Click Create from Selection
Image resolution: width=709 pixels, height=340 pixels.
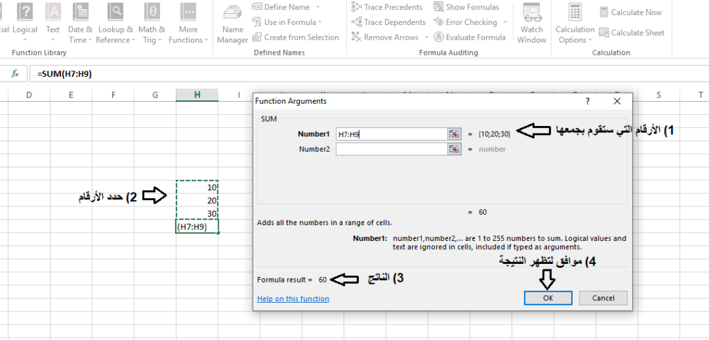[x=296, y=37]
